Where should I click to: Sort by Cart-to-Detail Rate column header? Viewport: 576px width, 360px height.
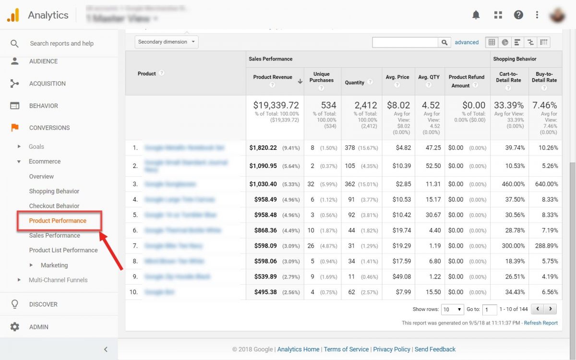509,77
